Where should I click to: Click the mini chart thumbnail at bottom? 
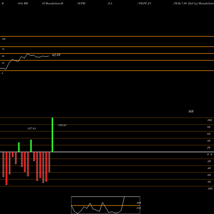pos(106,205)
